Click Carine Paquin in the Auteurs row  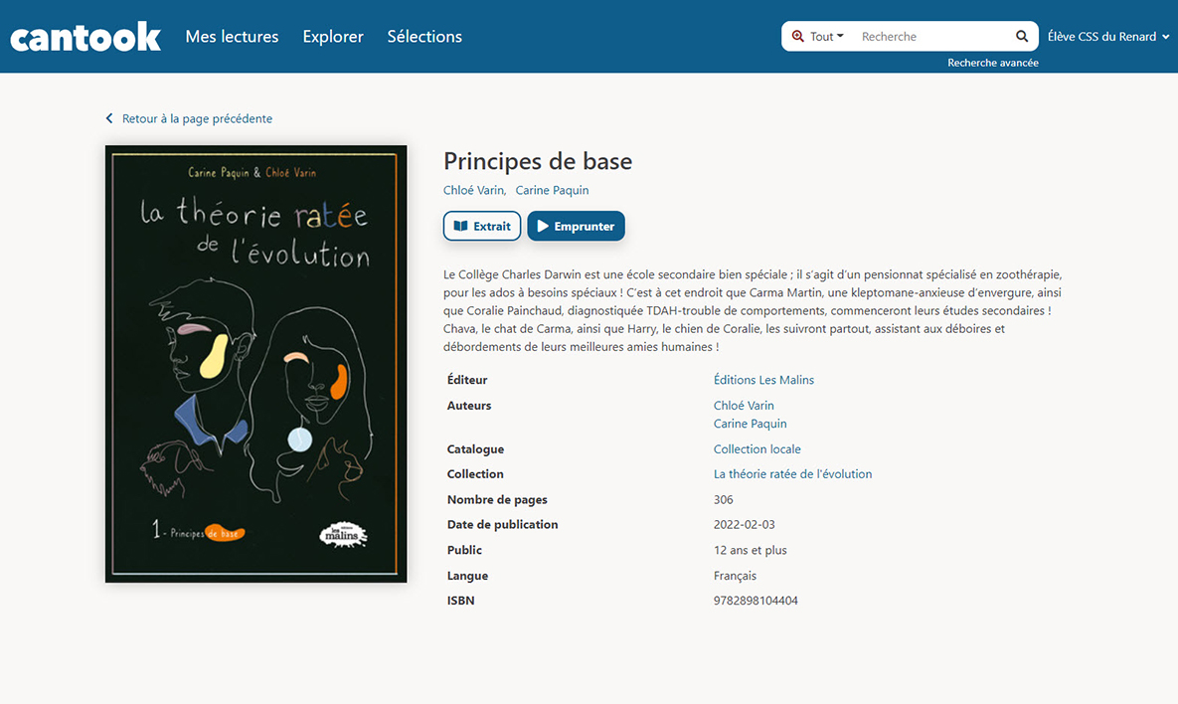point(751,423)
